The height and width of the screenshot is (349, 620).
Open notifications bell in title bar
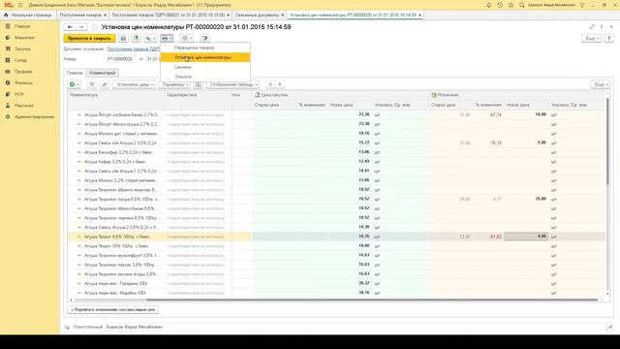coord(488,5)
